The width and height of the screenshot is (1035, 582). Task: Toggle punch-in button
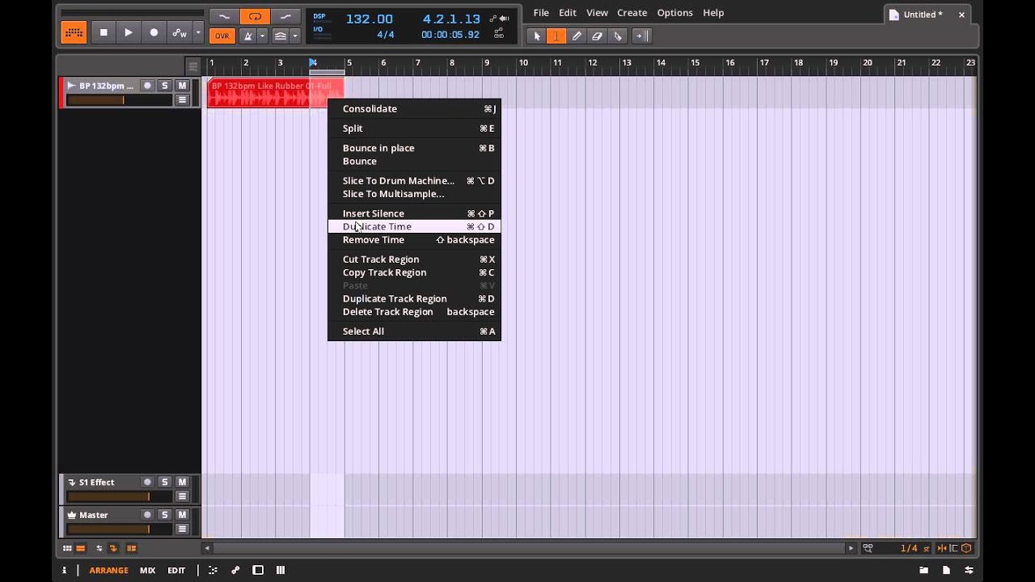coord(224,16)
